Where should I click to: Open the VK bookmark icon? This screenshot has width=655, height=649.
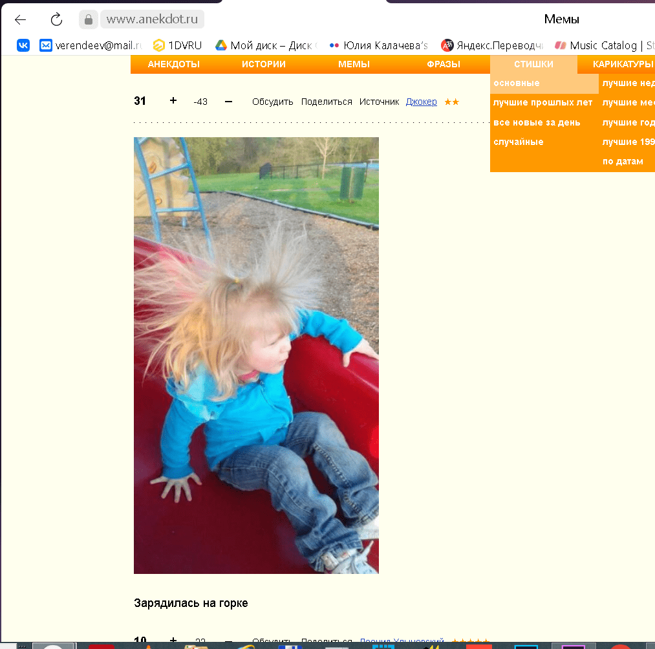pos(23,45)
